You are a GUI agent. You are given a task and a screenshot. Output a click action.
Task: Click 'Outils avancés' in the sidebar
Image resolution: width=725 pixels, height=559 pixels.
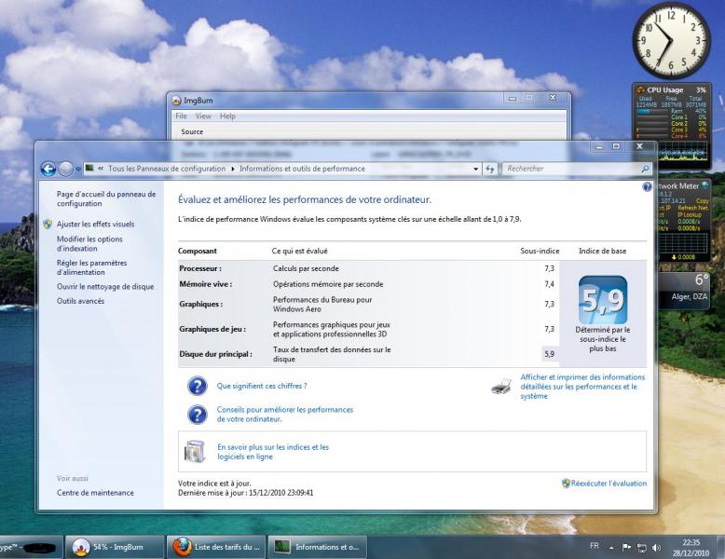click(80, 301)
